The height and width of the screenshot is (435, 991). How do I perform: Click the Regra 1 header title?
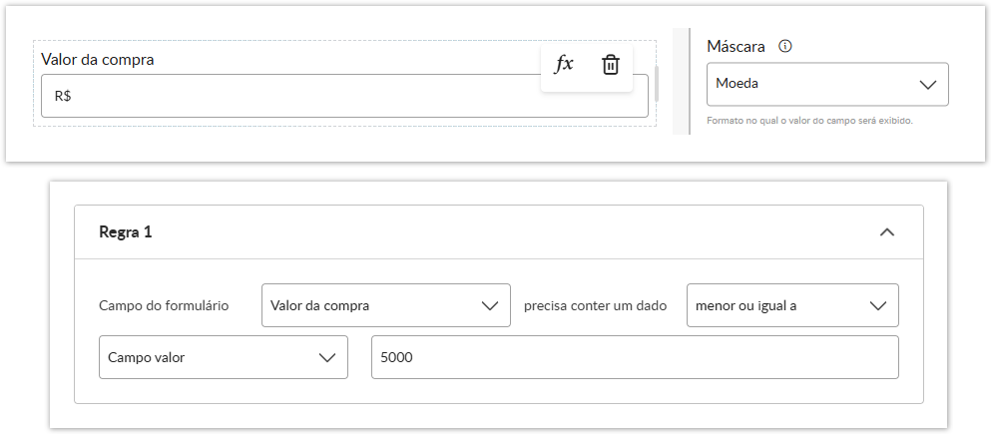(126, 232)
